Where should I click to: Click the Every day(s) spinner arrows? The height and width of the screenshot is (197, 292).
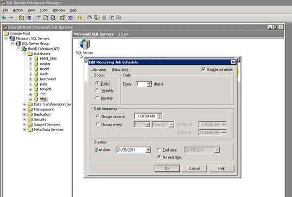pyautogui.click(x=149, y=84)
